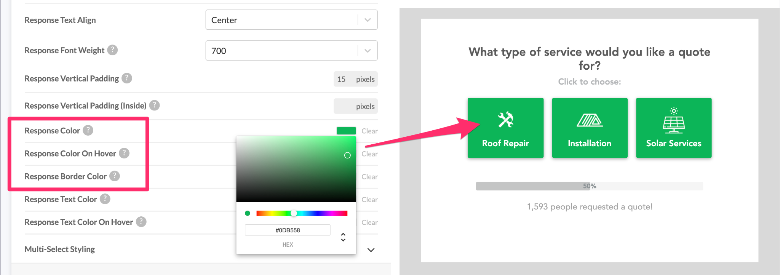Click help icon for Vertical Padding (Inside)

(154, 105)
